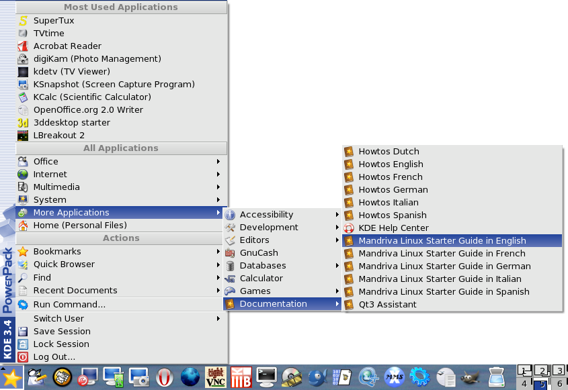Viewport: 568px width, 390px height.
Task: Open TVtime application
Action: 122,34
